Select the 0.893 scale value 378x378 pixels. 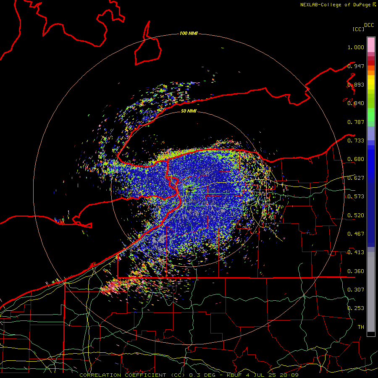click(x=356, y=84)
